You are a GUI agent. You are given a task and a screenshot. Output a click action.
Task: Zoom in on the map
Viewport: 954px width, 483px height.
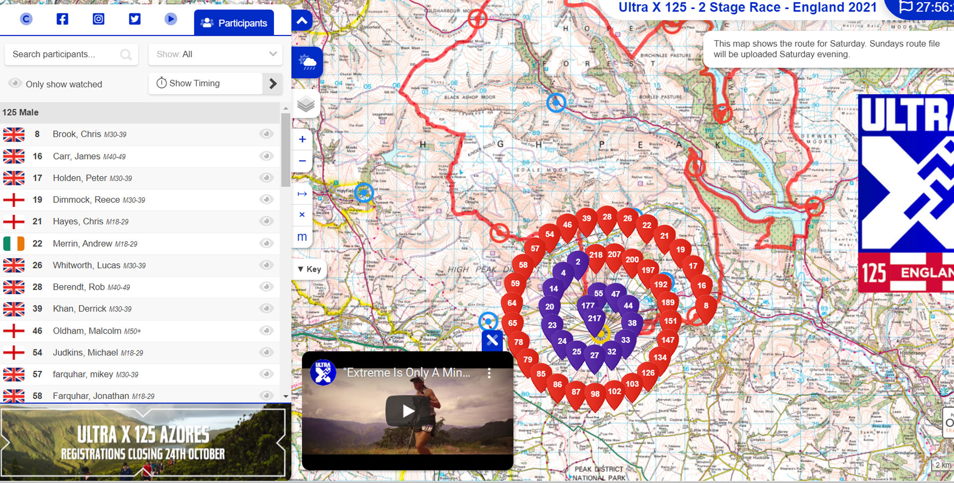[302, 139]
